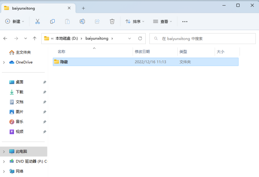
Task: Click the Cut scissors icon
Action: point(37,21)
